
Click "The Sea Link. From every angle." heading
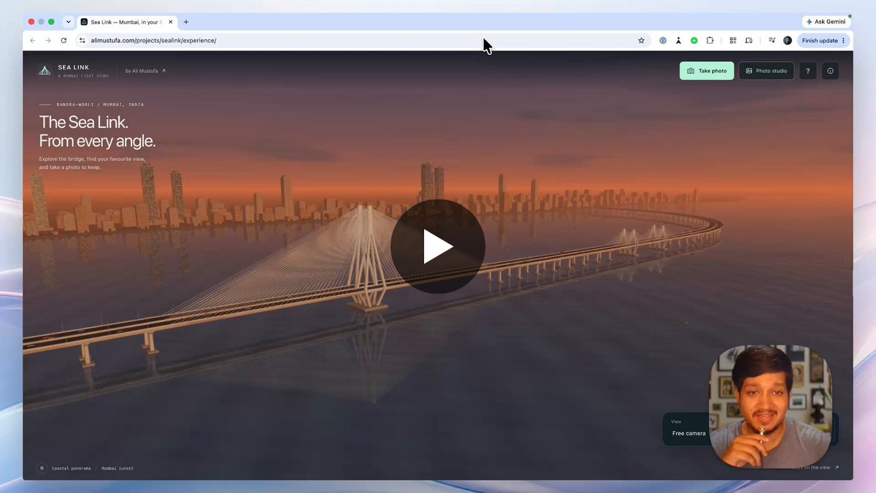point(97,131)
